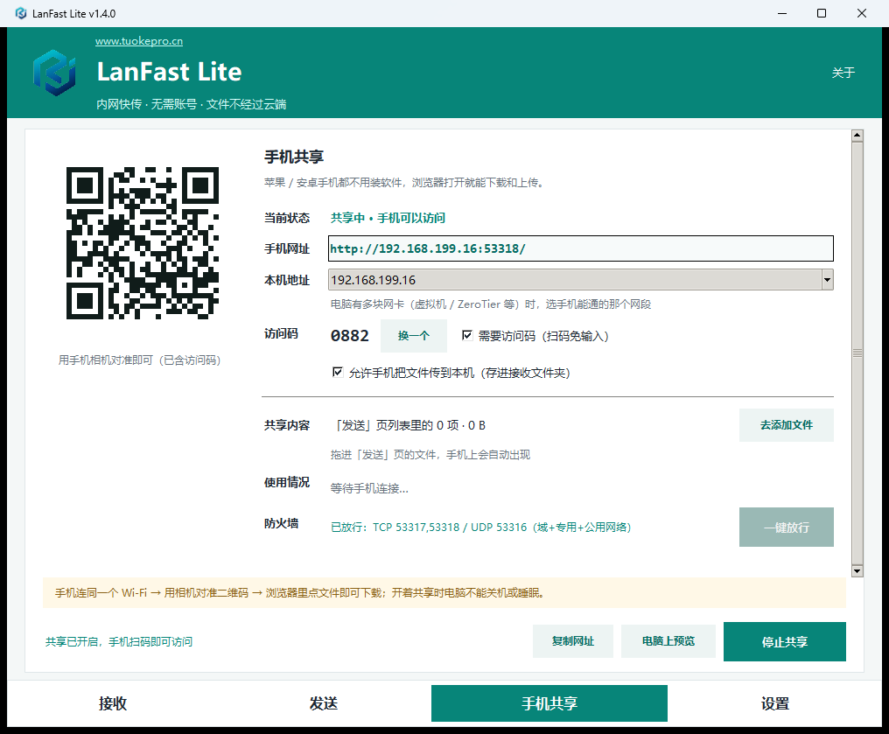Click 停止共享 button
The width and height of the screenshot is (889, 734).
point(784,641)
